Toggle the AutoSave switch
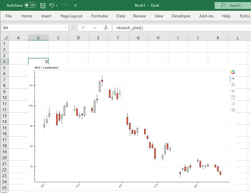 [30, 5]
